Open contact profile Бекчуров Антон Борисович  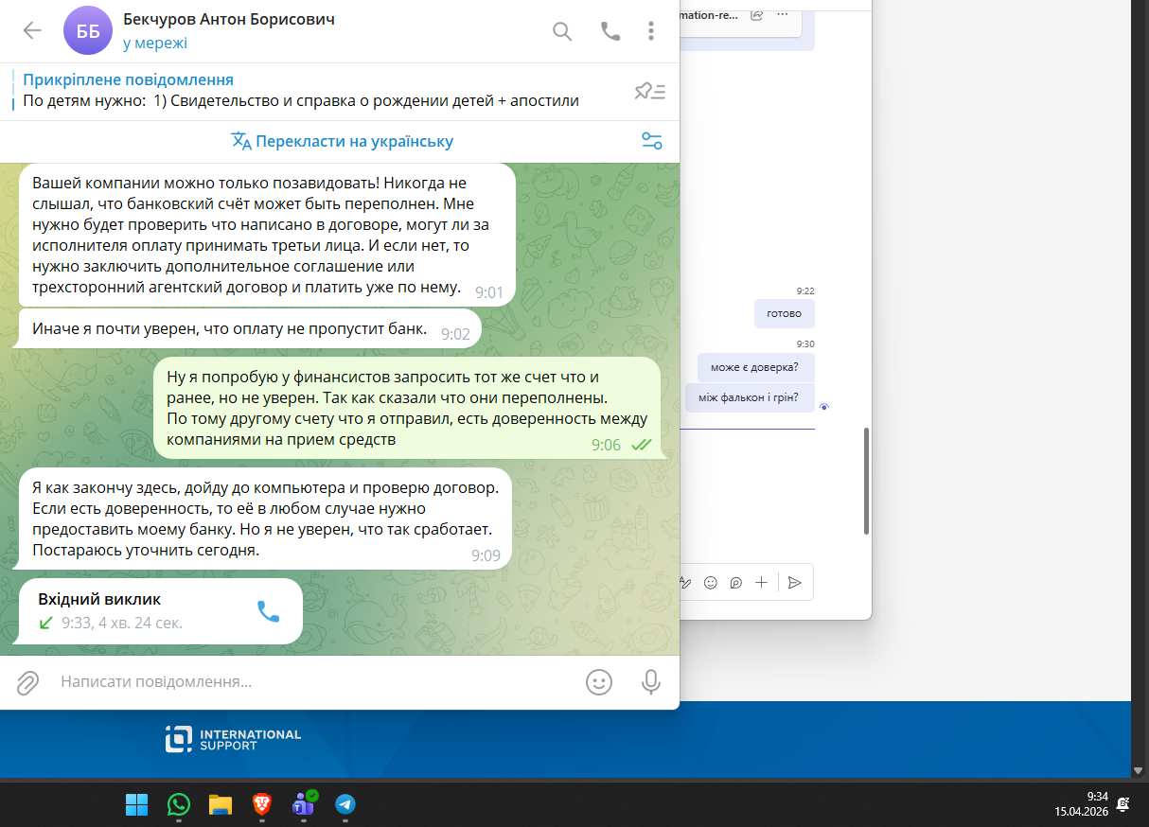pos(228,19)
